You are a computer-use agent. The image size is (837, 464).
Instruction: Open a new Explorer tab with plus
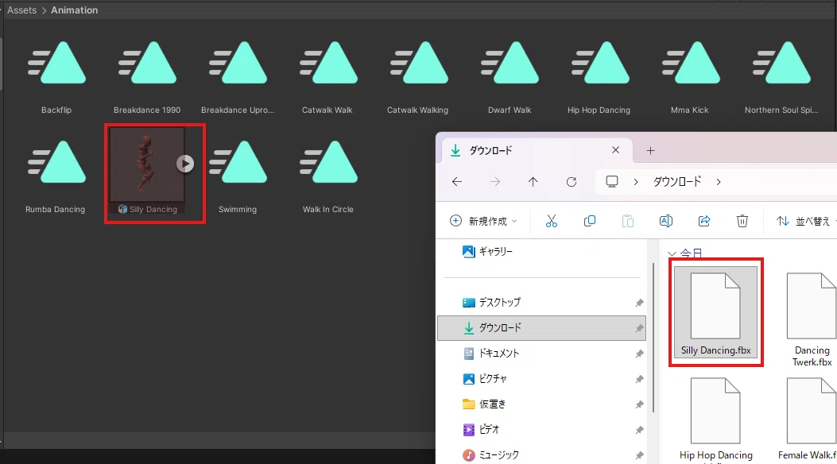[x=650, y=150]
